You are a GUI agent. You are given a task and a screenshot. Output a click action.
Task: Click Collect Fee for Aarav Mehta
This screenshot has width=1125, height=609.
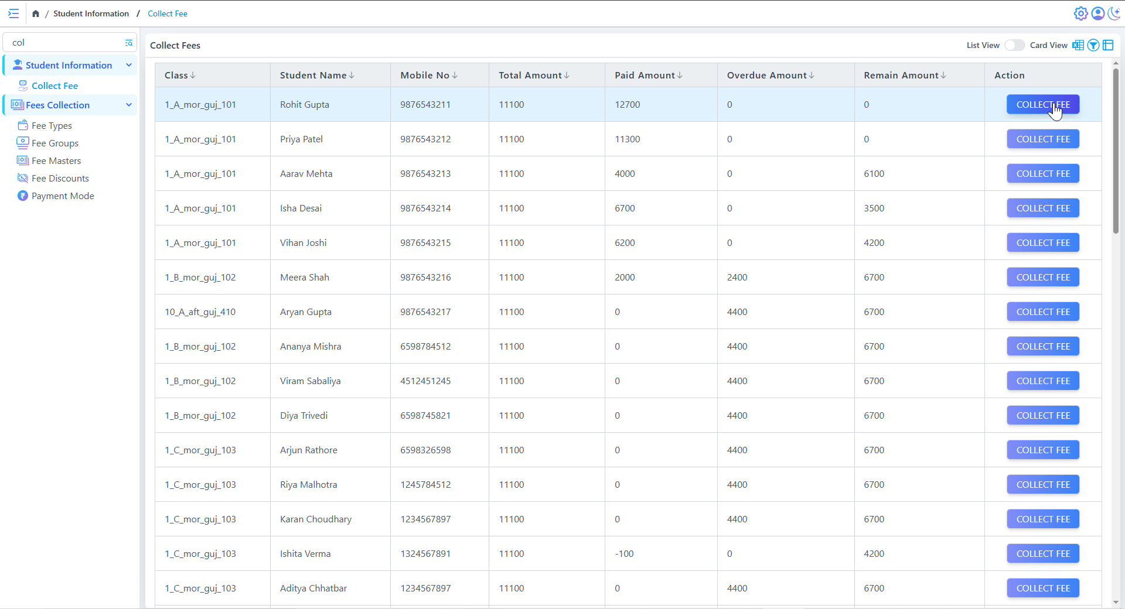(1042, 174)
